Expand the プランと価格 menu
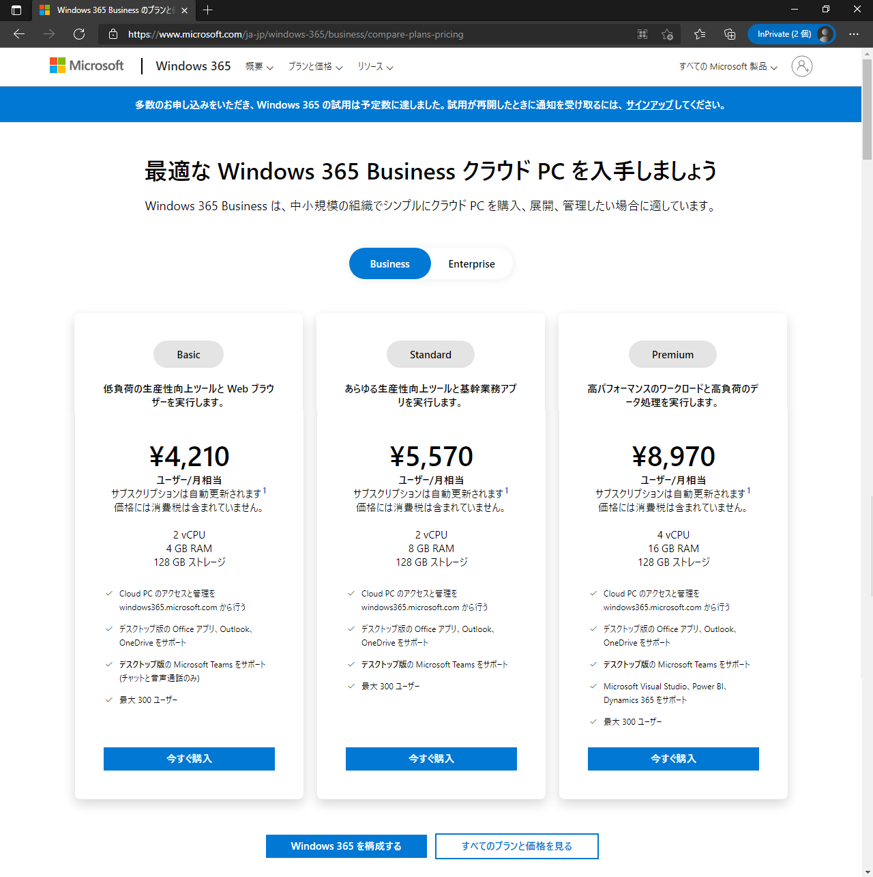This screenshot has height=877, width=873. (315, 67)
